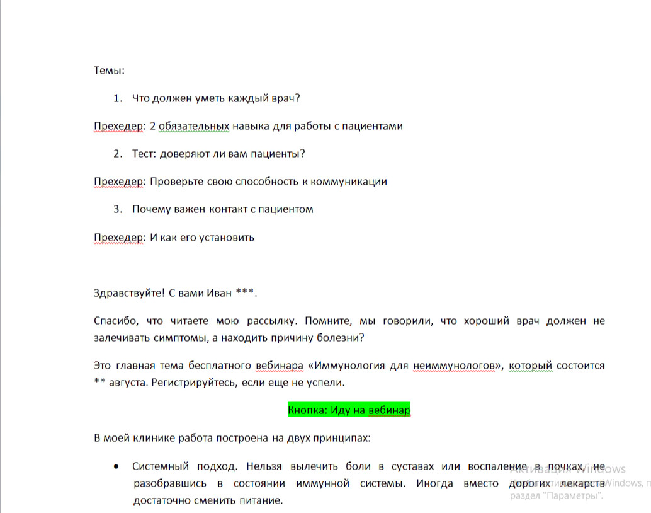This screenshot has height=513, width=651.
Task: Click the paragraph starting 'Спасибо, что читаете мою рассылку'
Action: click(x=349, y=329)
